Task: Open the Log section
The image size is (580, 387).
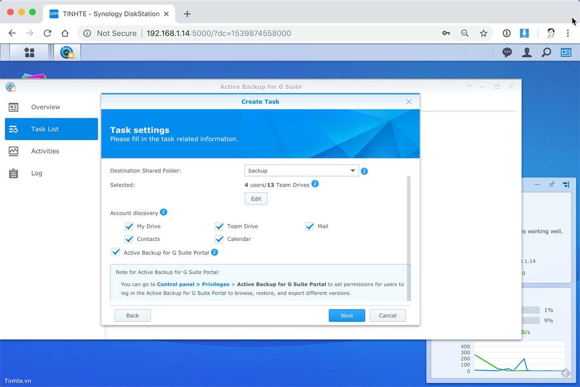Action: click(x=52, y=173)
